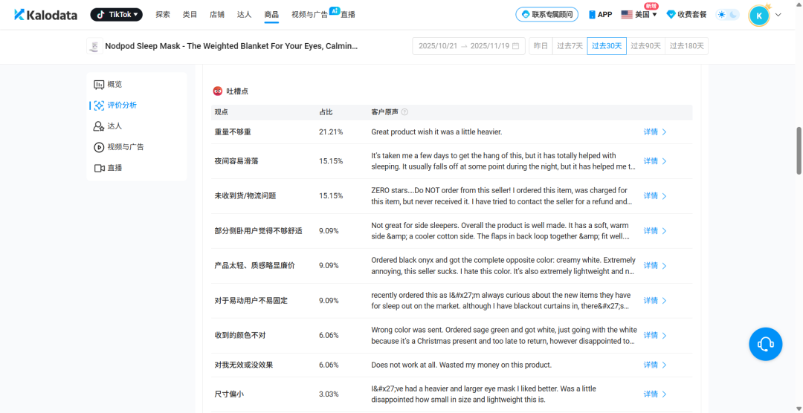The height and width of the screenshot is (413, 803).
Task: Open the 直播 top menu
Action: (348, 15)
